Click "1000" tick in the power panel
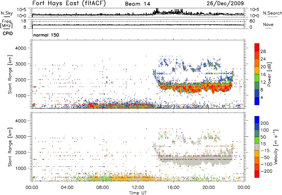Viewport: 282px width, 195px height. tap(21, 95)
